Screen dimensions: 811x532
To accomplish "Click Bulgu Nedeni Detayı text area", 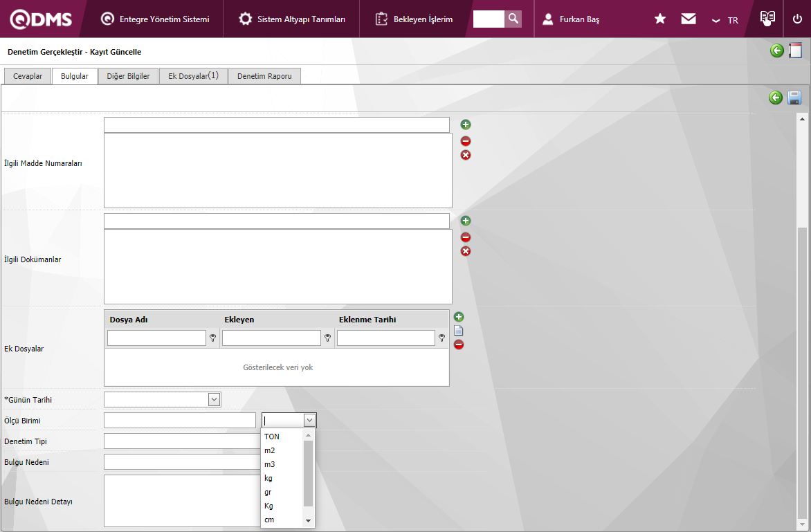I will coord(182,500).
